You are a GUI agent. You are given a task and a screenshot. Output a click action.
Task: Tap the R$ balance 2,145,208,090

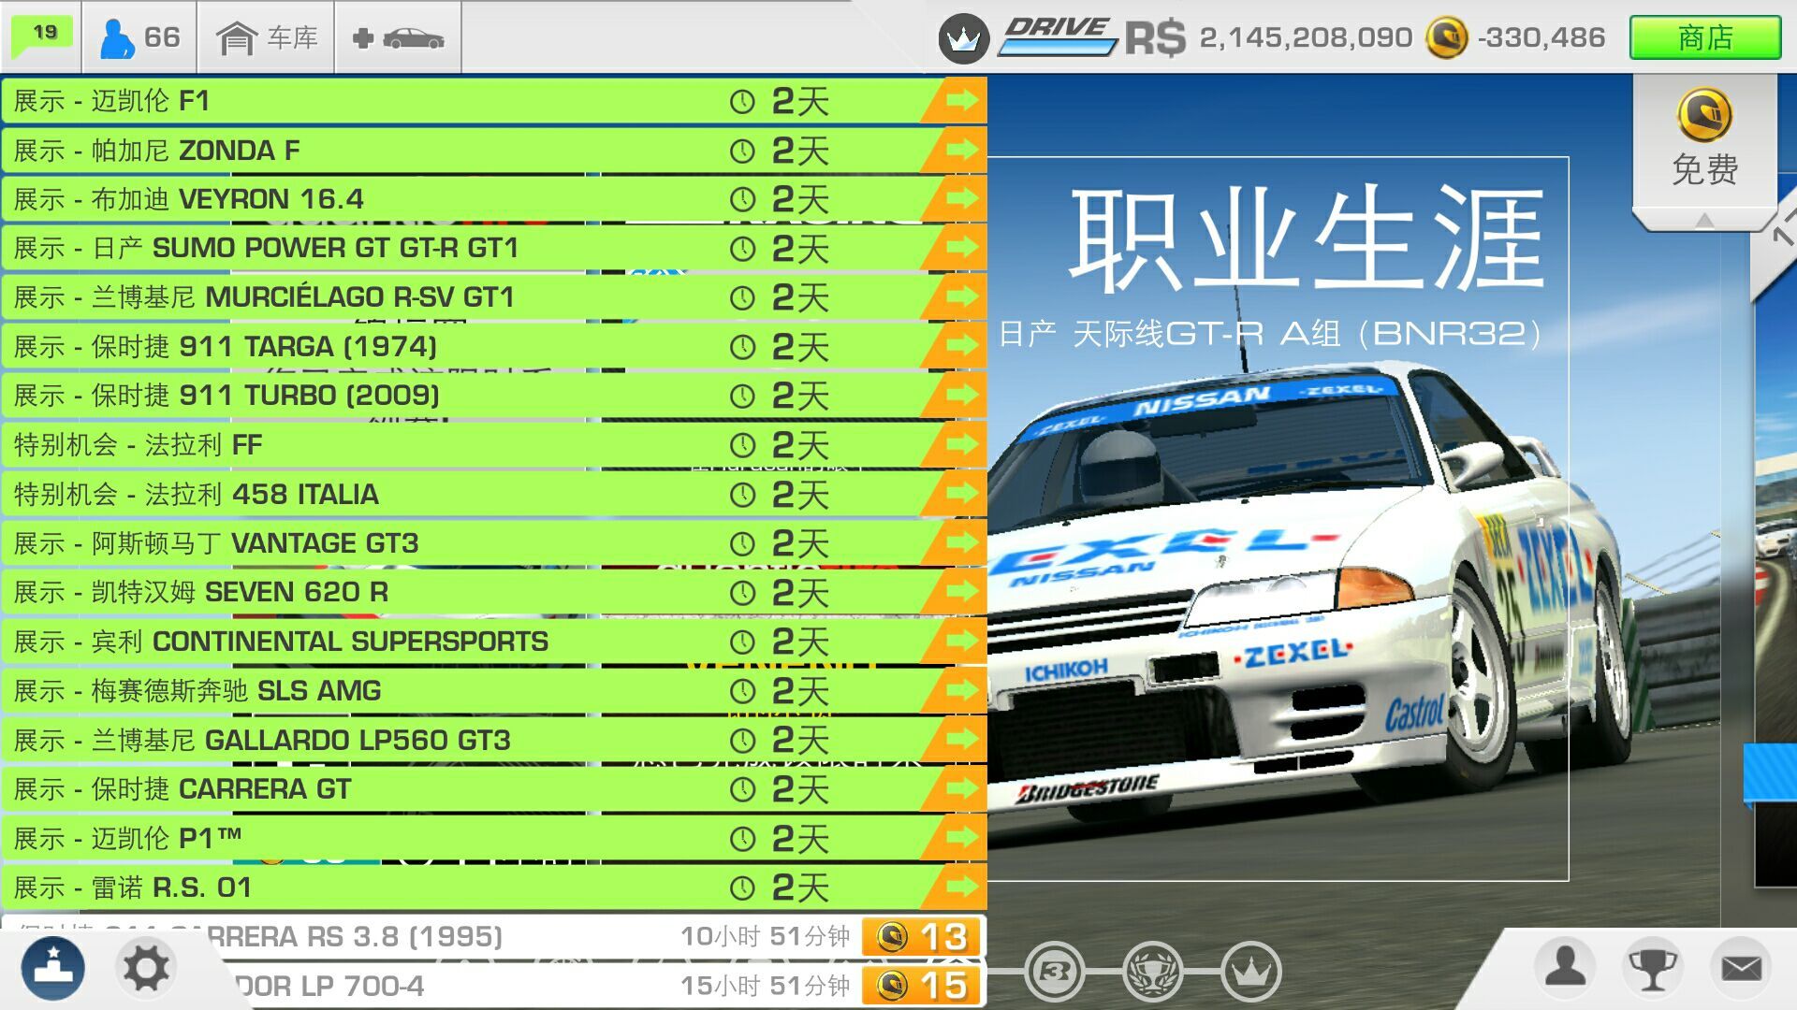click(1269, 38)
